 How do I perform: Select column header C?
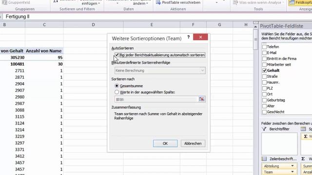pos(44,25)
